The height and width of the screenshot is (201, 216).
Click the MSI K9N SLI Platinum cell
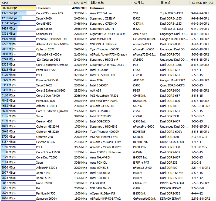coord(104,44)
